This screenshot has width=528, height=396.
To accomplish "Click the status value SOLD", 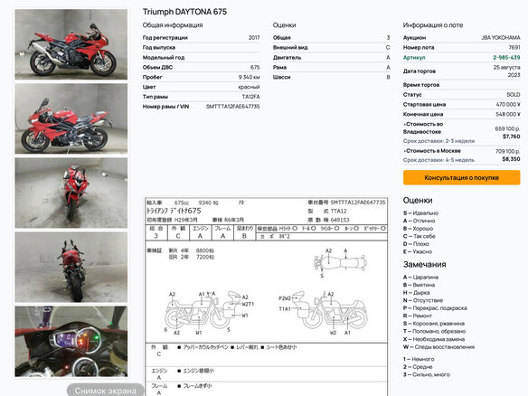I will click(514, 95).
